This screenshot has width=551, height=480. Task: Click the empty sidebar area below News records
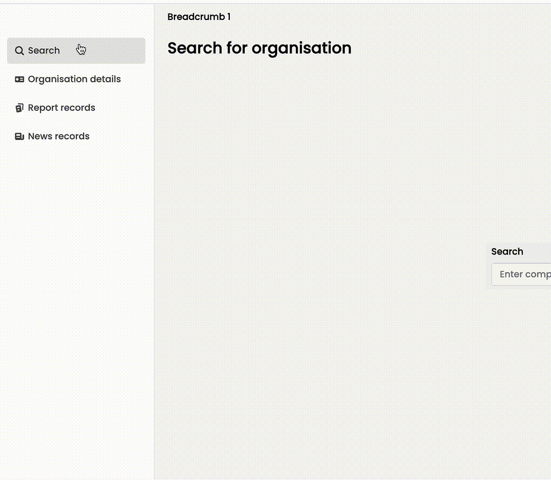75,296
